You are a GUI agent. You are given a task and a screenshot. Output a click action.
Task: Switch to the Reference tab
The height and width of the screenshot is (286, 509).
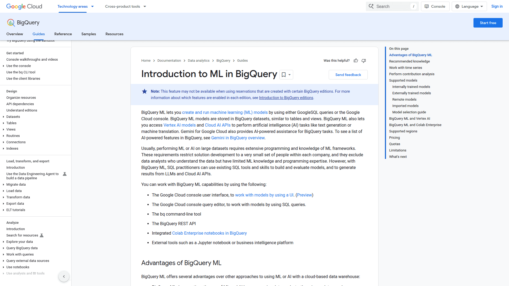63,34
